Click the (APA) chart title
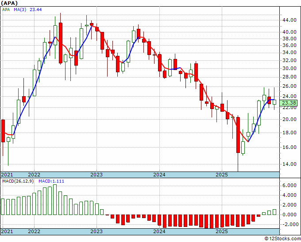The width and height of the screenshot is (301, 242). (9, 3)
